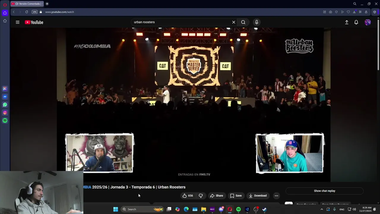Open the YouTube account avatar menu
The width and height of the screenshot is (380, 214).
point(368,22)
